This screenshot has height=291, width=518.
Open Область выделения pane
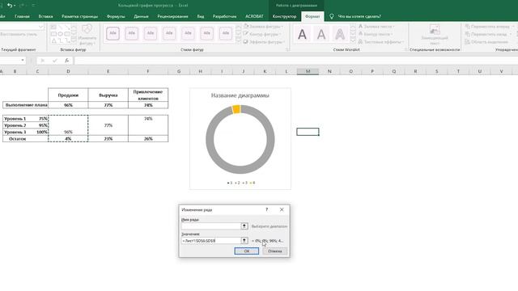(x=486, y=42)
